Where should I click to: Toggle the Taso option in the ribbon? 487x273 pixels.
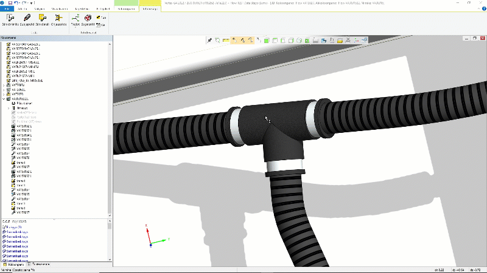tap(100, 18)
